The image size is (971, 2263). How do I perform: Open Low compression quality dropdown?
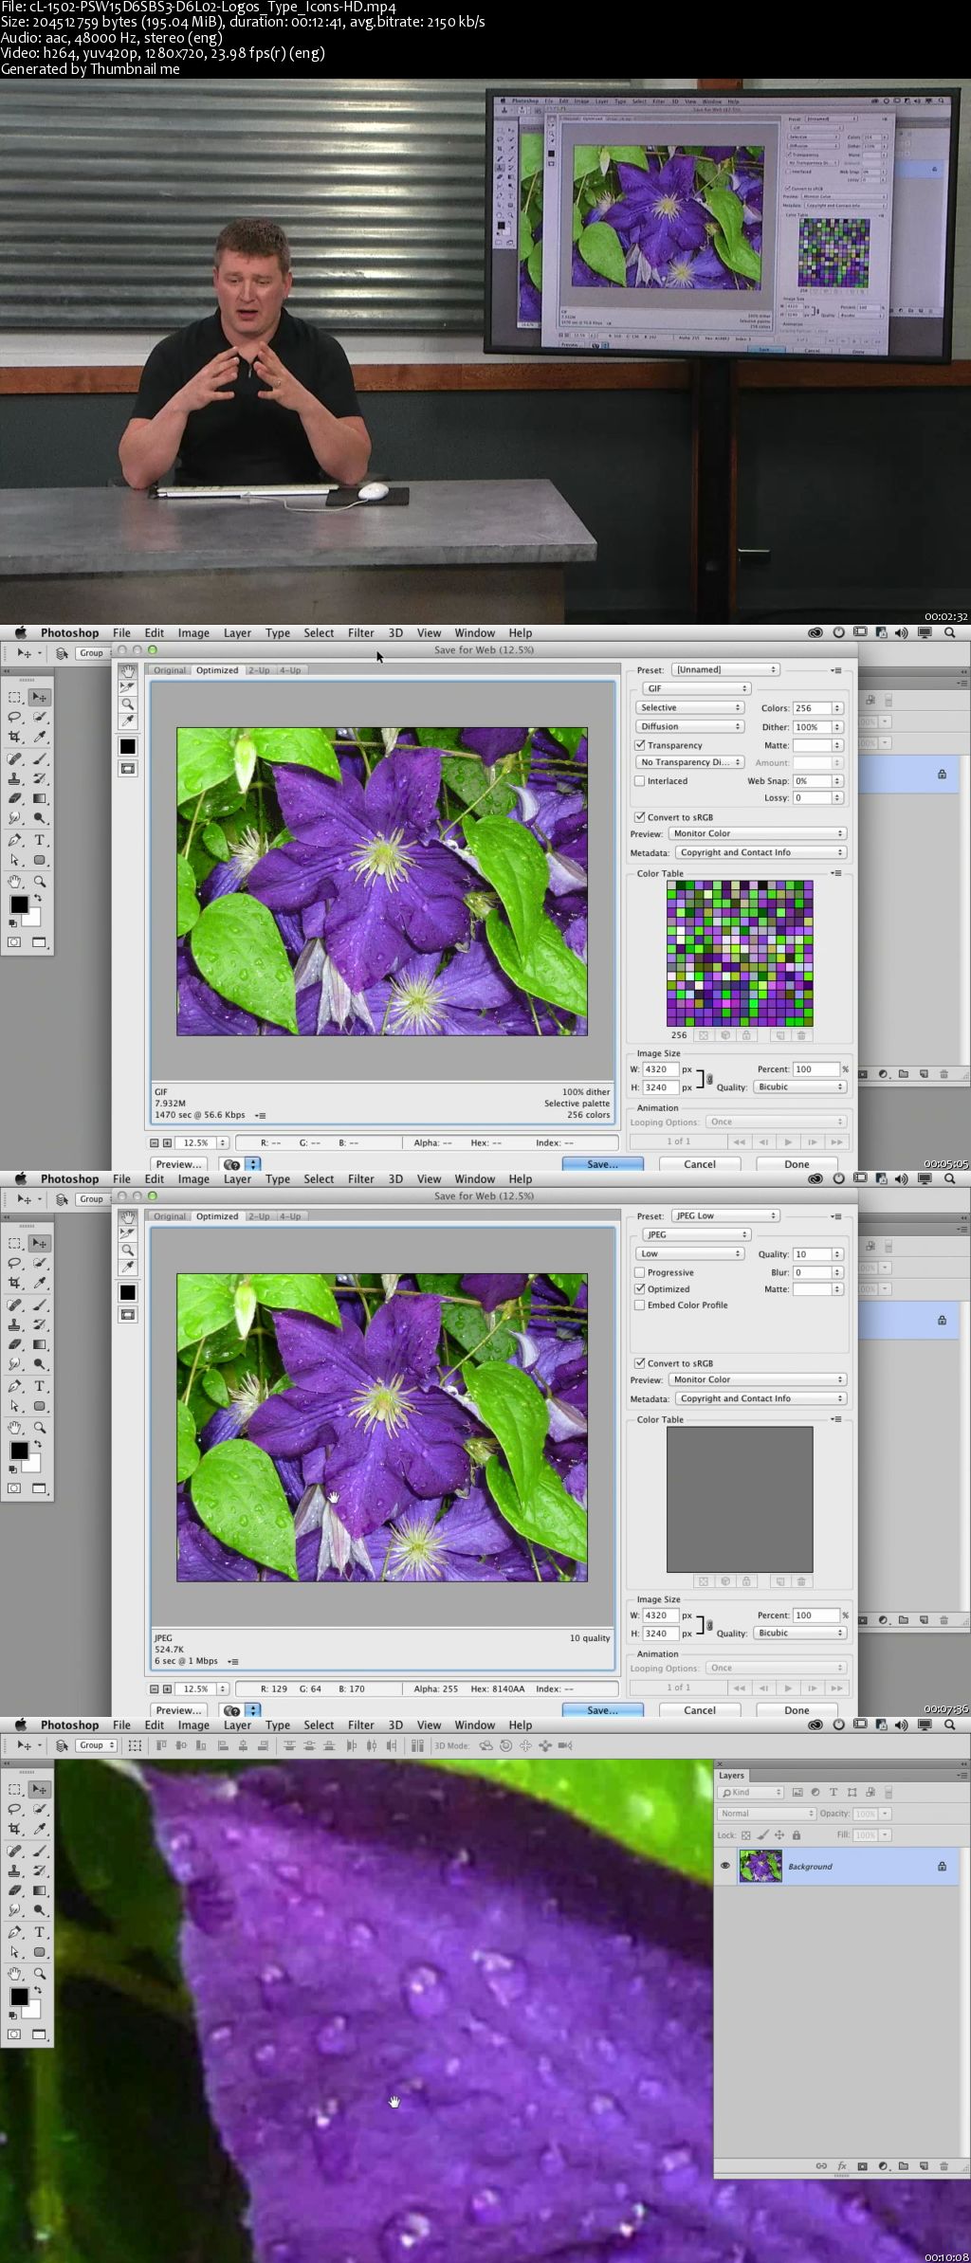(688, 1253)
